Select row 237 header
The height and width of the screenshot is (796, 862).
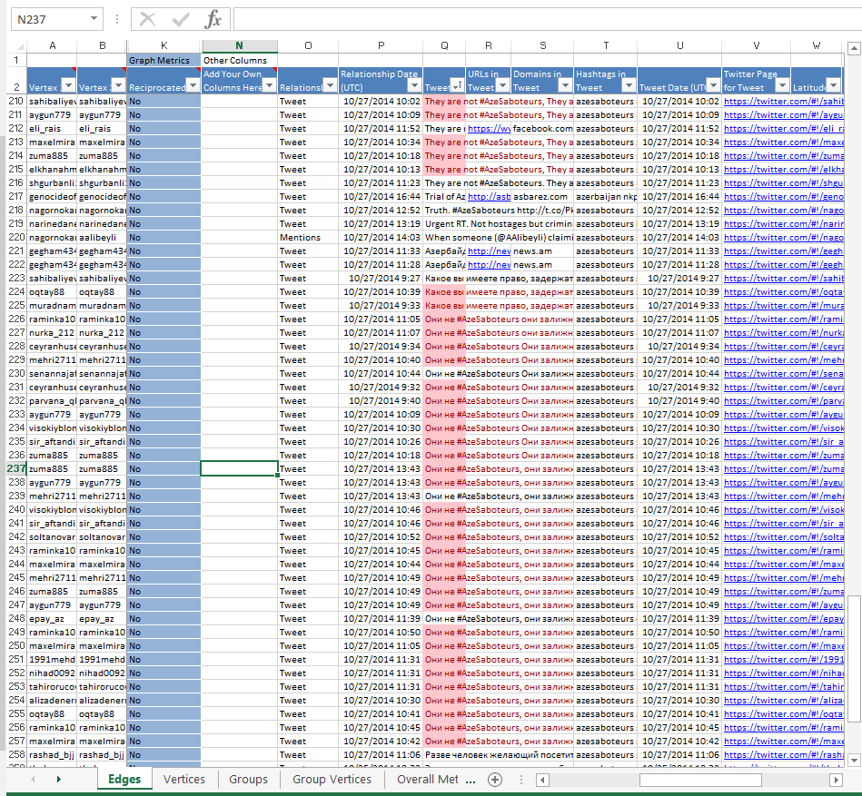pos(16,468)
